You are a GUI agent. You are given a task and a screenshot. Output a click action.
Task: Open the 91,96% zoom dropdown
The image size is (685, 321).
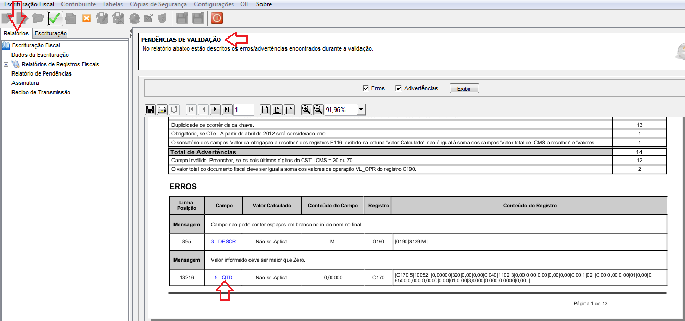[361, 110]
